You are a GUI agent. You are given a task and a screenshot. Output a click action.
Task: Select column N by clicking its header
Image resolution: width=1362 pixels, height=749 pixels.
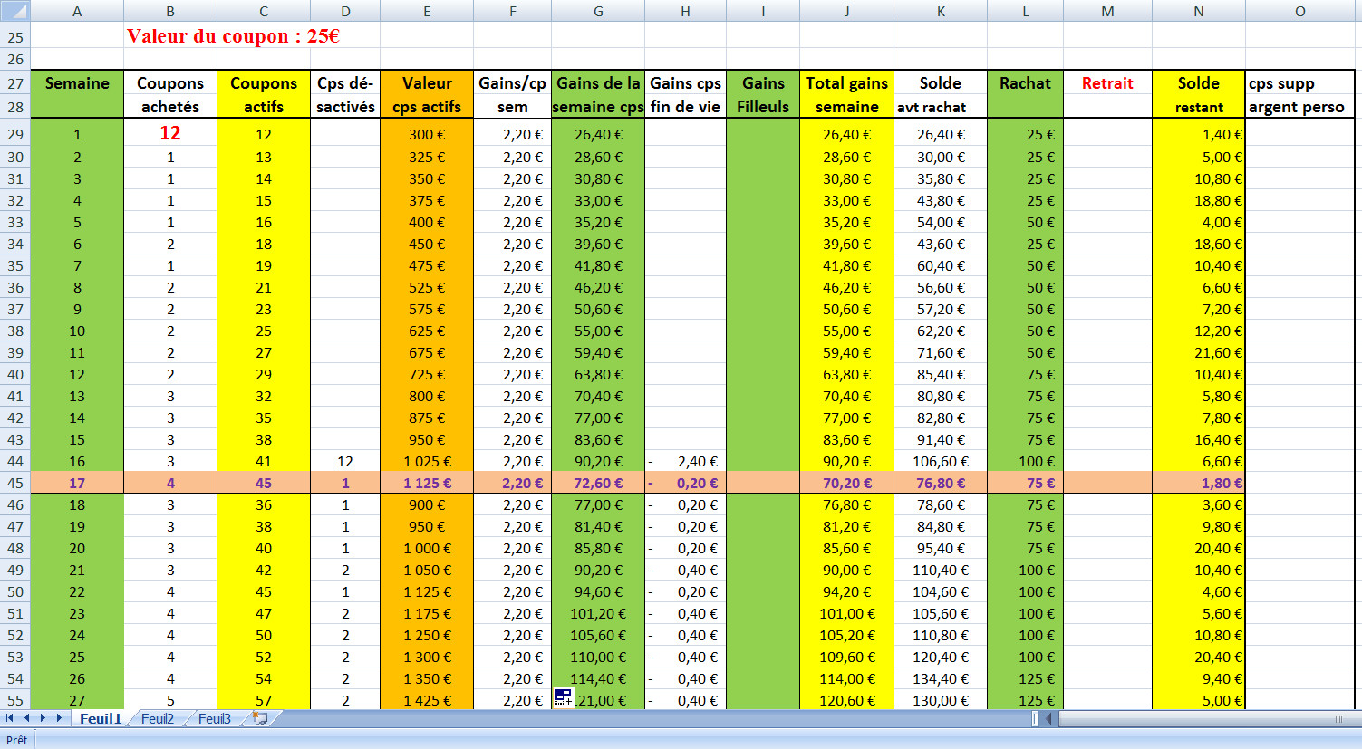click(1198, 10)
